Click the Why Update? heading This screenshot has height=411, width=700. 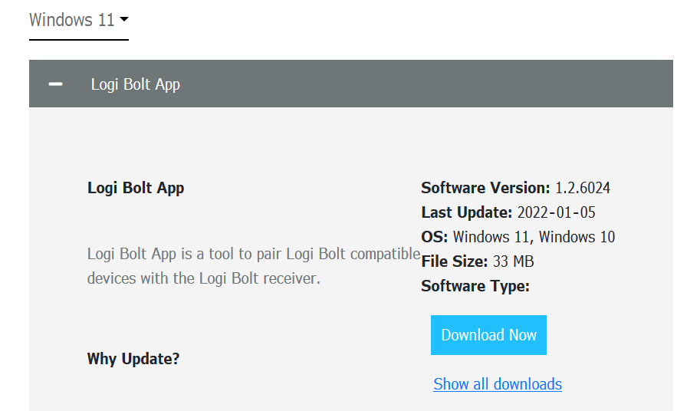coord(133,359)
